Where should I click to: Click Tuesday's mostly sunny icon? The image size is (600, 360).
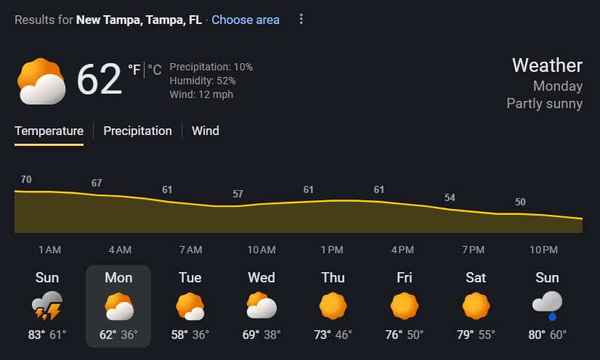[190, 306]
